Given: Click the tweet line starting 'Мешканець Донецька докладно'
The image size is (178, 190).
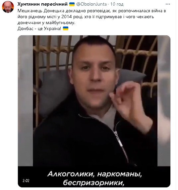Looking at the screenshot, I should point(92,11).
